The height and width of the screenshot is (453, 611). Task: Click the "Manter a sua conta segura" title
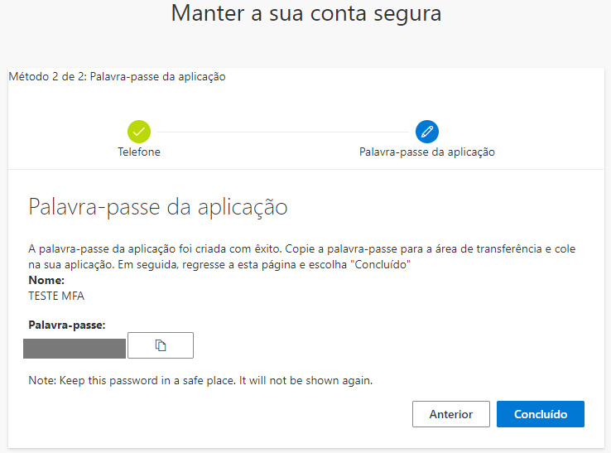pyautogui.click(x=305, y=14)
